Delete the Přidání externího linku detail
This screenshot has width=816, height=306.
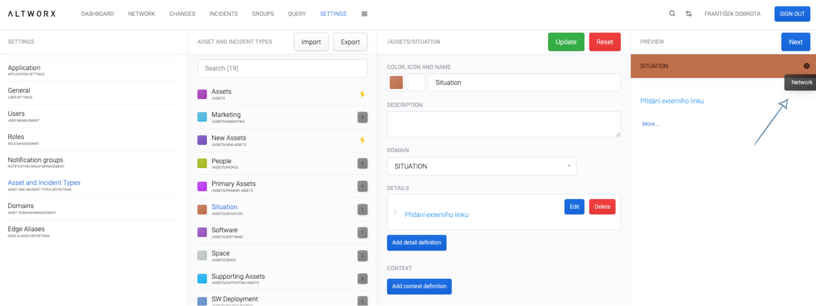602,207
